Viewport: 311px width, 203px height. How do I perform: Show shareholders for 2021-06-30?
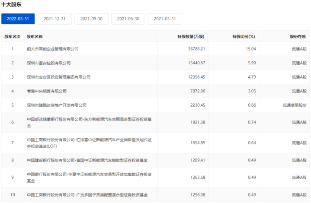(128, 19)
